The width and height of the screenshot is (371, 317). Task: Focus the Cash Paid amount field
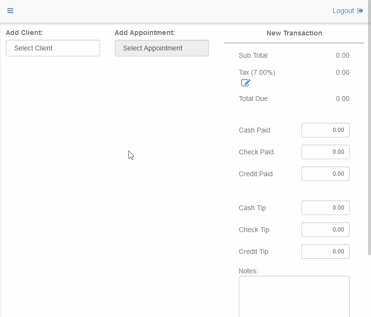pos(325,130)
